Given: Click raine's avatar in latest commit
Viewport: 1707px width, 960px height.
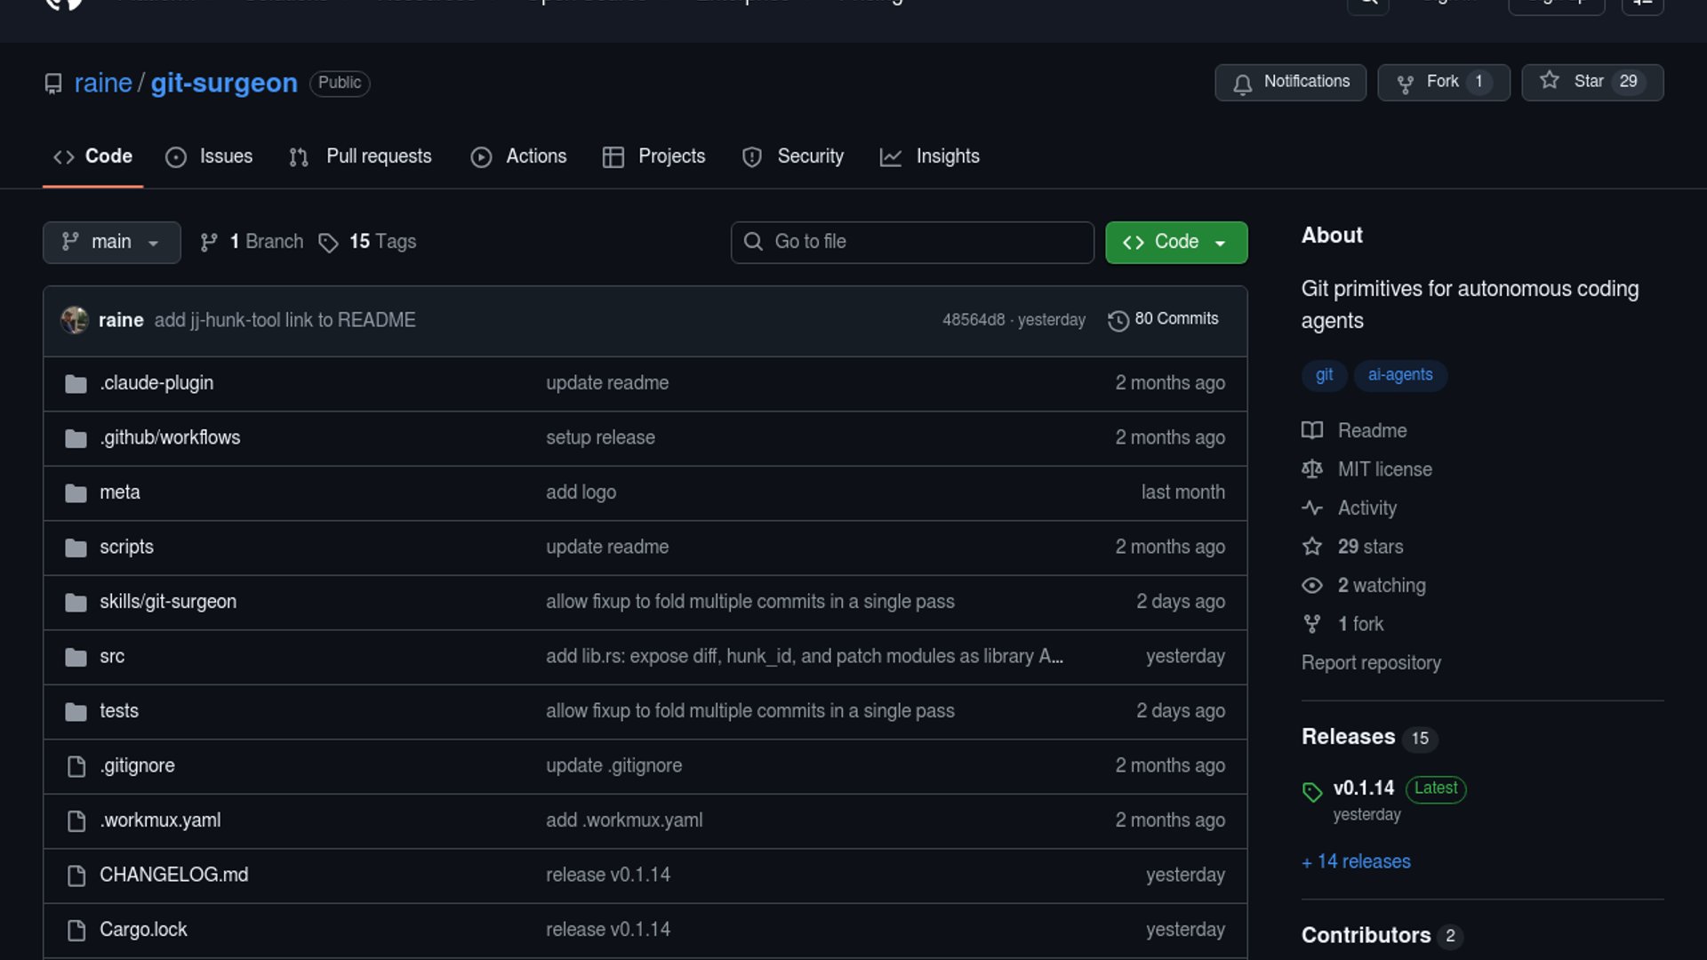Looking at the screenshot, I should [75, 320].
